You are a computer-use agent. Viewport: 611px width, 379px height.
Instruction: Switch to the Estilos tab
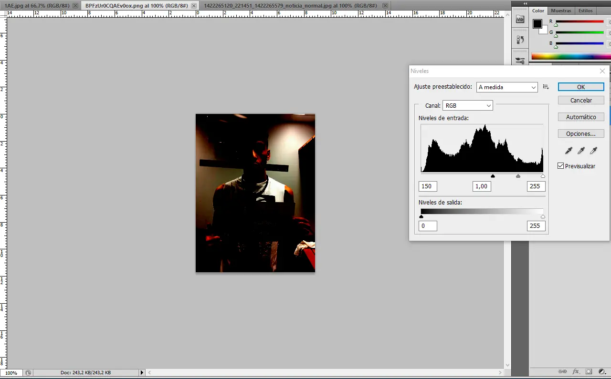[586, 10]
